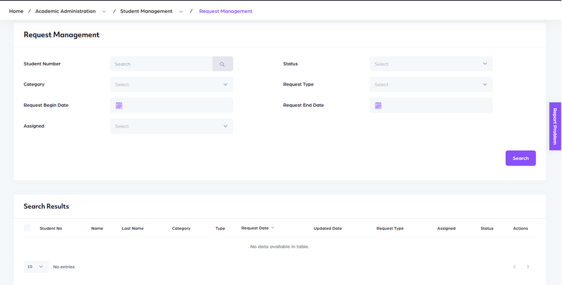The height and width of the screenshot is (285, 562).
Task: Open the Request End Date calendar icon
Action: point(378,106)
